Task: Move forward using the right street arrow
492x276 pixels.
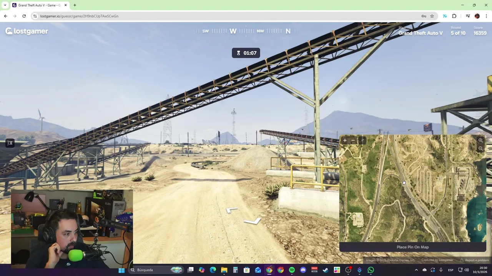Action: tap(253, 221)
